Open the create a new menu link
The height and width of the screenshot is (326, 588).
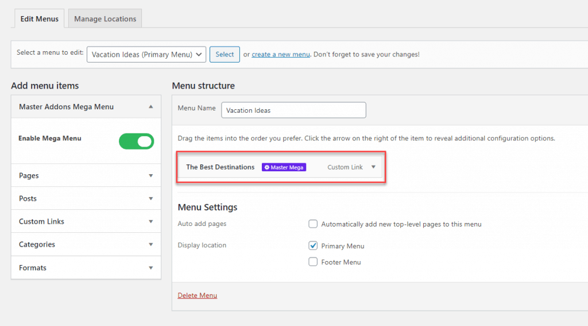click(x=281, y=55)
